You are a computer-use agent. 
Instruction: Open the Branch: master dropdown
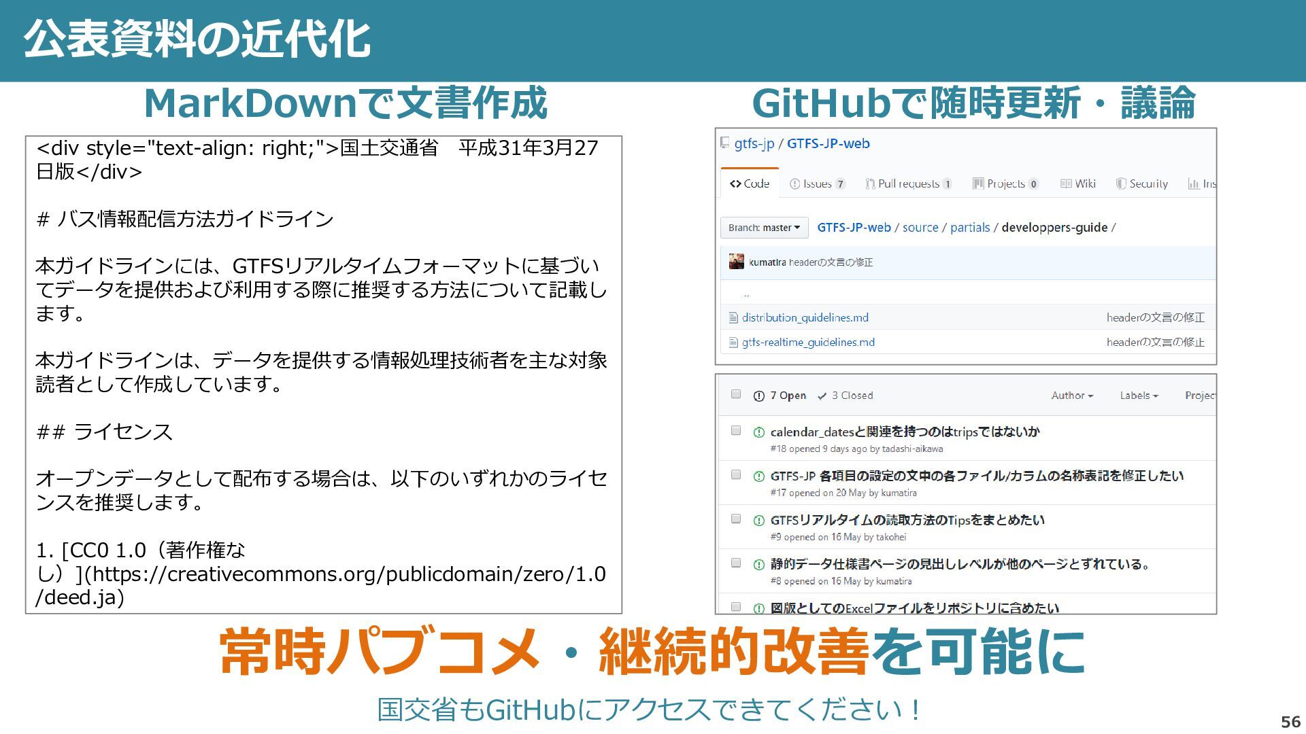coord(764,228)
